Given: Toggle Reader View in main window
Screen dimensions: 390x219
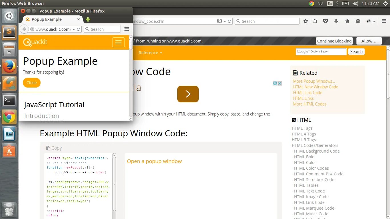Looking at the screenshot, I should [219, 21].
